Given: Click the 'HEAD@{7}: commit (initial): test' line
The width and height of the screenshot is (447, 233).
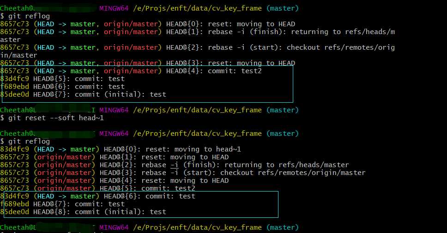Looking at the screenshot, I should pyautogui.click(x=83, y=94).
